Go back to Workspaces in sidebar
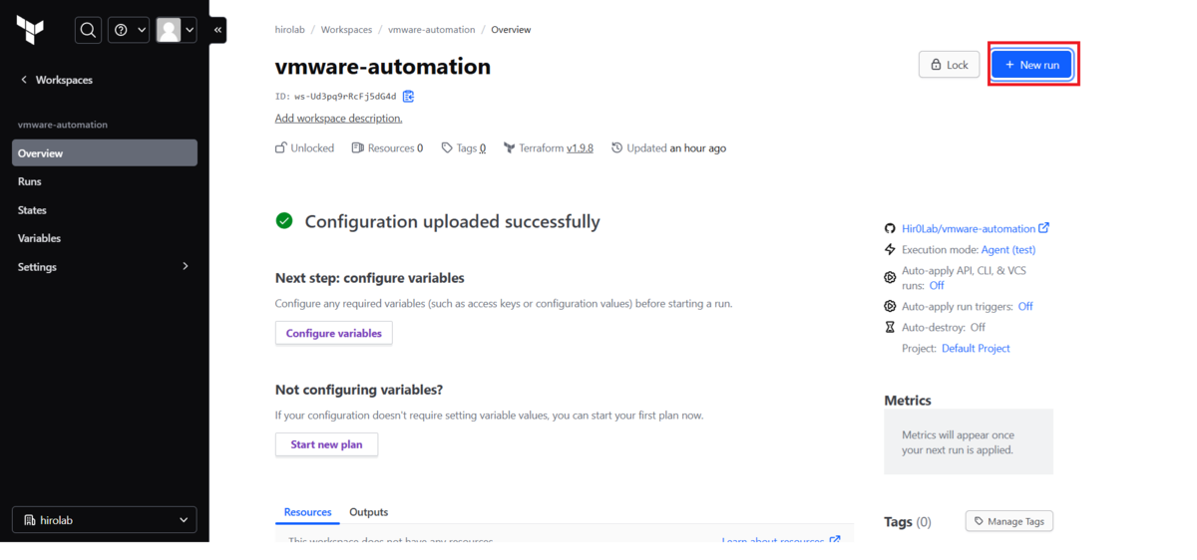Image resolution: width=1197 pixels, height=560 pixels. (x=56, y=80)
